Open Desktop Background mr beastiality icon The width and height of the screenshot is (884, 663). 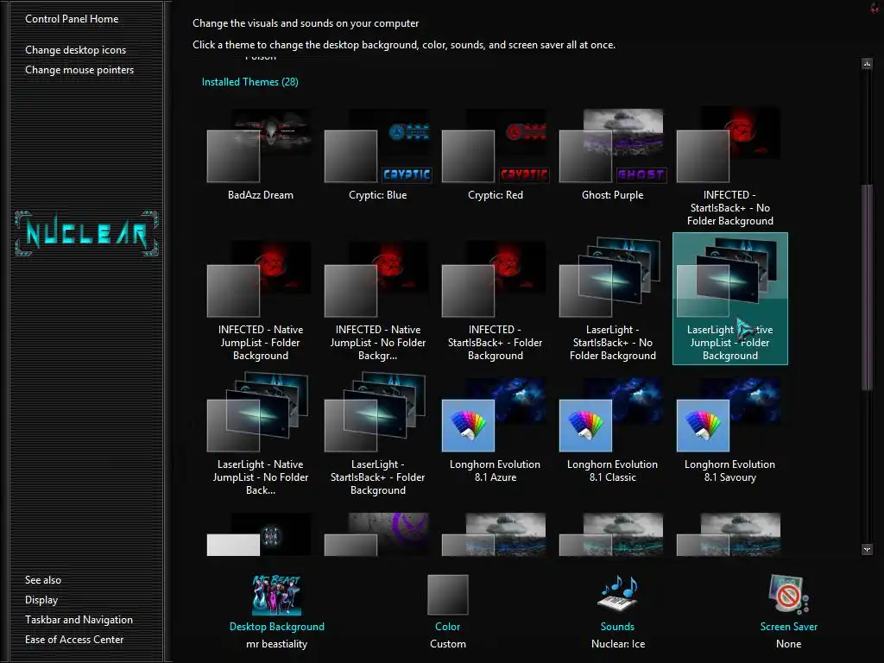coord(276,595)
